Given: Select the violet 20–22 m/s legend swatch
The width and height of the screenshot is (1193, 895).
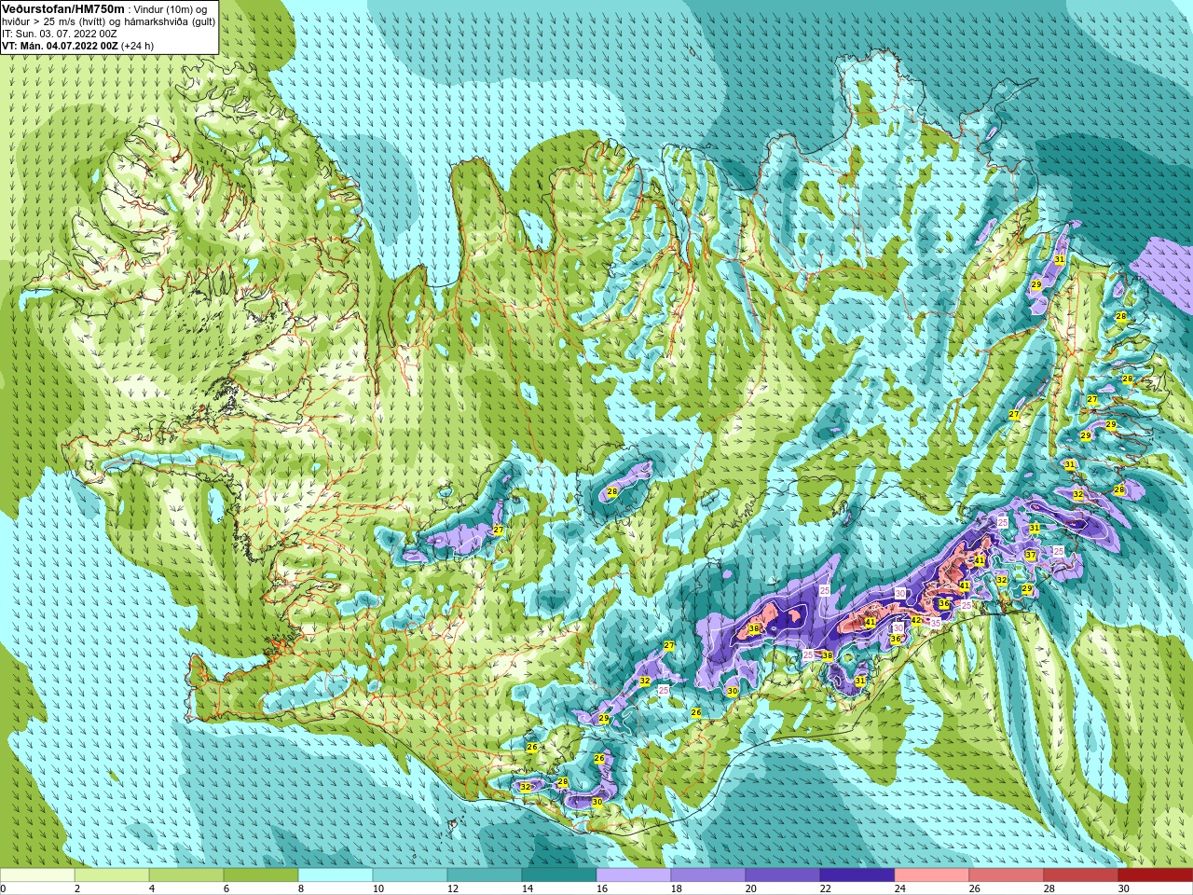Looking at the screenshot, I should pos(783,875).
